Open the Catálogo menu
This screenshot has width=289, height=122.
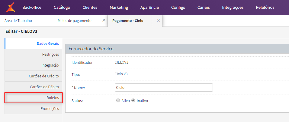(62, 8)
